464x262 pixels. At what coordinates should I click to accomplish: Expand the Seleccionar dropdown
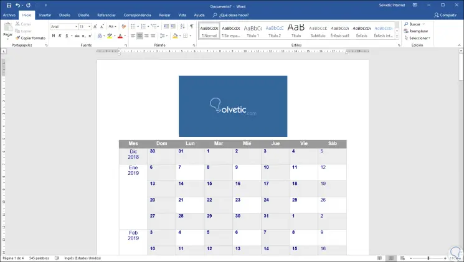(x=419, y=38)
